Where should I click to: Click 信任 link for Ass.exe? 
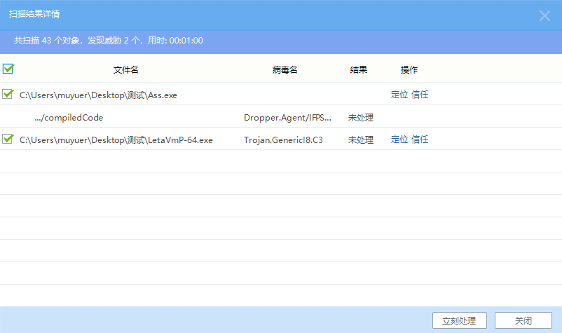[x=420, y=95]
